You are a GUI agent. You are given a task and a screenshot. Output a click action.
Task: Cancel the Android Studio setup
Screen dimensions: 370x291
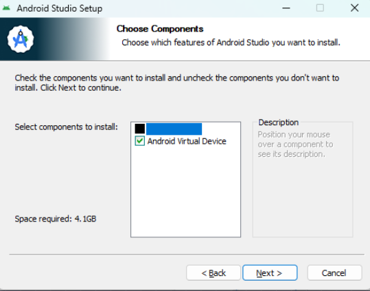point(334,273)
